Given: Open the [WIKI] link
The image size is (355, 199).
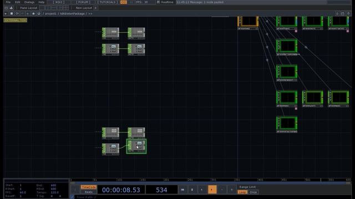Looking at the screenshot, I should [59, 2].
